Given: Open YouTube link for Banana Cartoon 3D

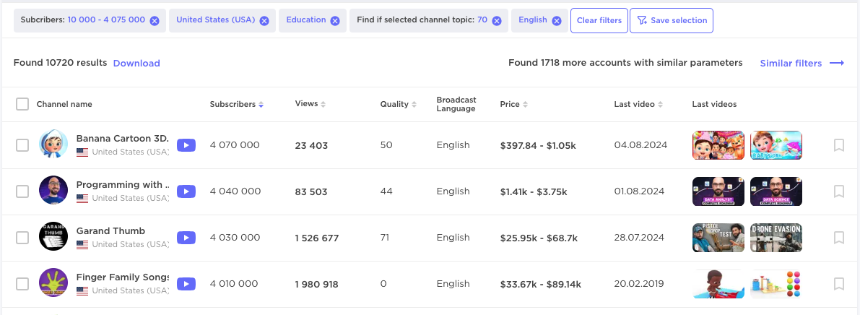Looking at the screenshot, I should 186,145.
